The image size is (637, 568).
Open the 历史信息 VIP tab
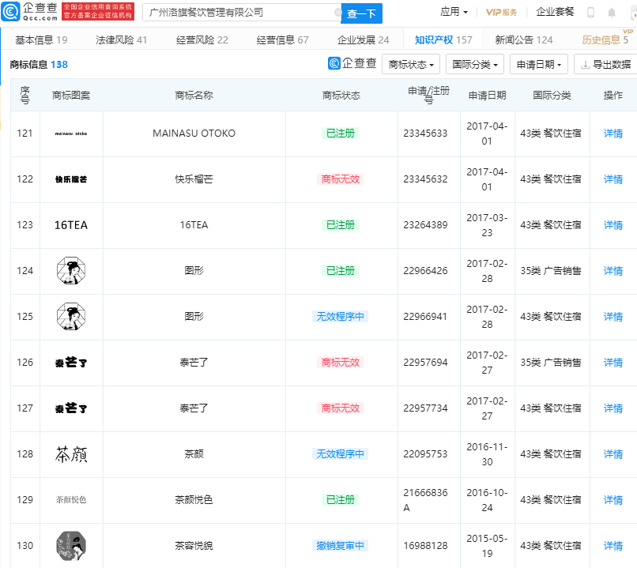[605, 39]
